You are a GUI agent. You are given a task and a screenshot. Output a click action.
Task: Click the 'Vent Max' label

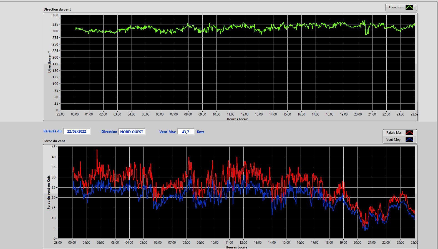click(167, 132)
